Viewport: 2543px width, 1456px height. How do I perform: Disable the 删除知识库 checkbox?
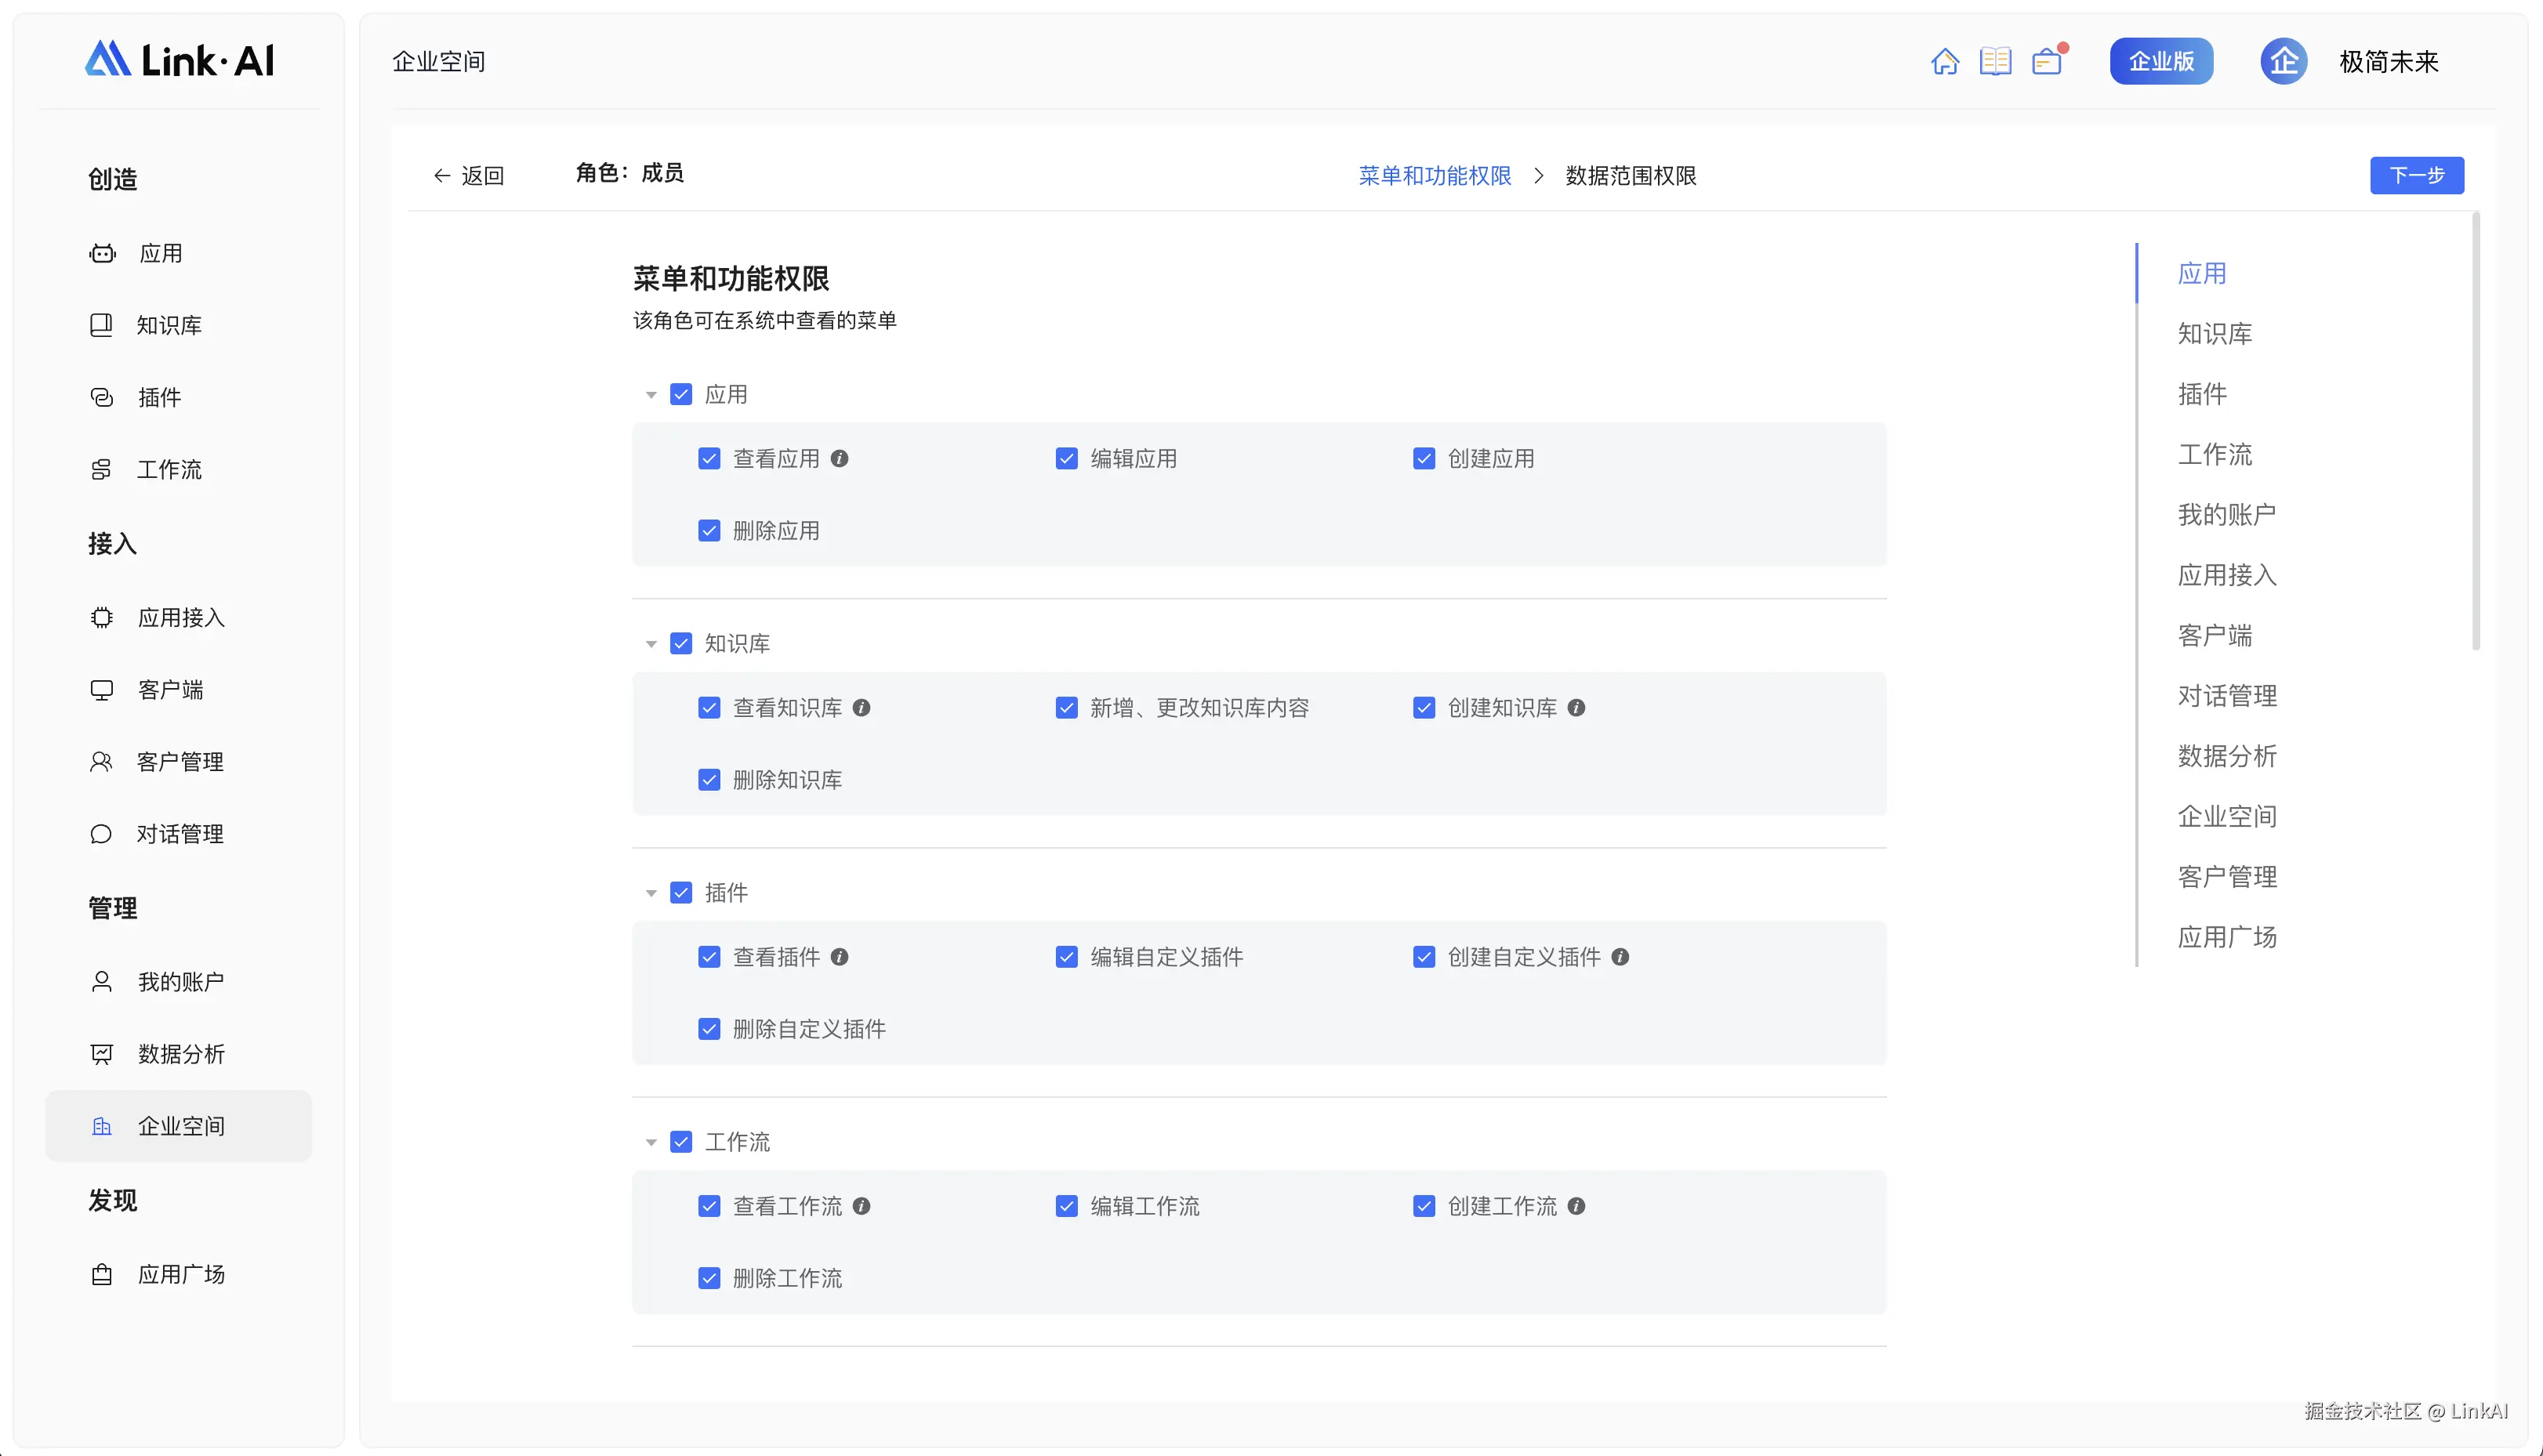tap(709, 779)
